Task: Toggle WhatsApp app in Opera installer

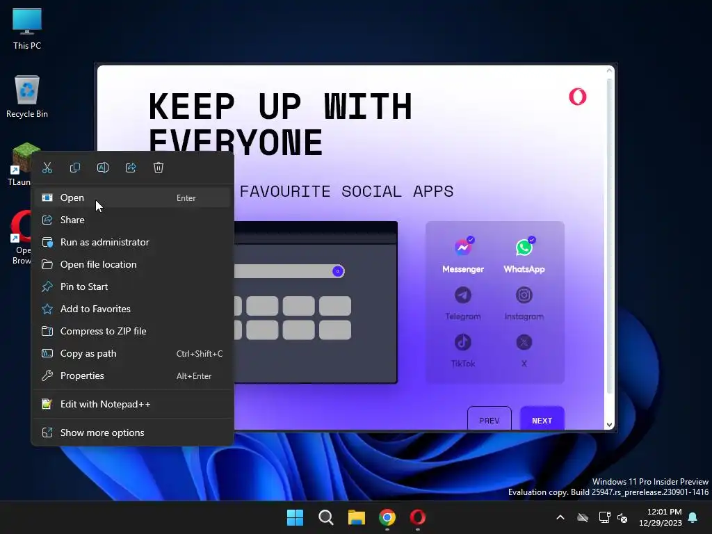Action: pyautogui.click(x=524, y=255)
